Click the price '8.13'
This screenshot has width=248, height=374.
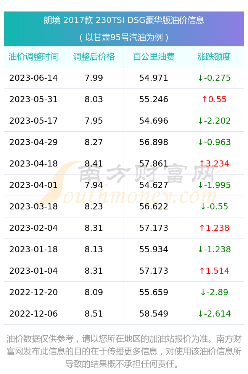(94, 250)
